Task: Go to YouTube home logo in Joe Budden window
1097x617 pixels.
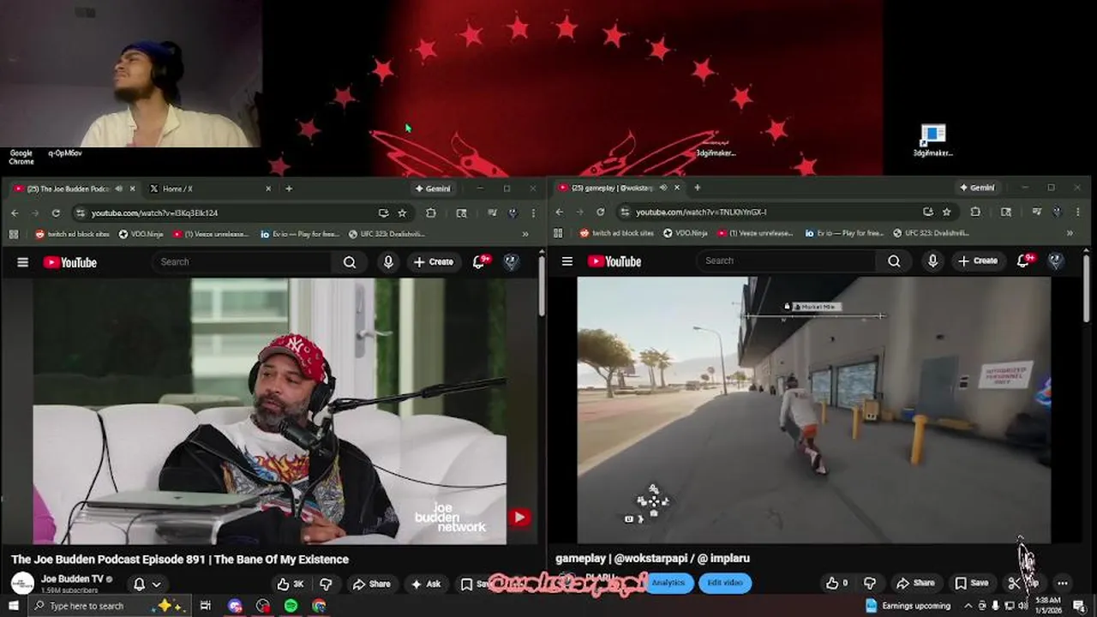Action: click(x=70, y=262)
